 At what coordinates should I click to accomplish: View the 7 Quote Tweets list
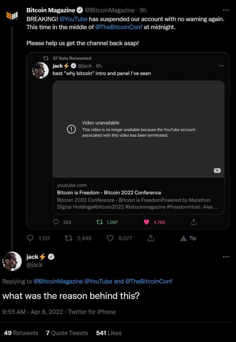(67, 333)
